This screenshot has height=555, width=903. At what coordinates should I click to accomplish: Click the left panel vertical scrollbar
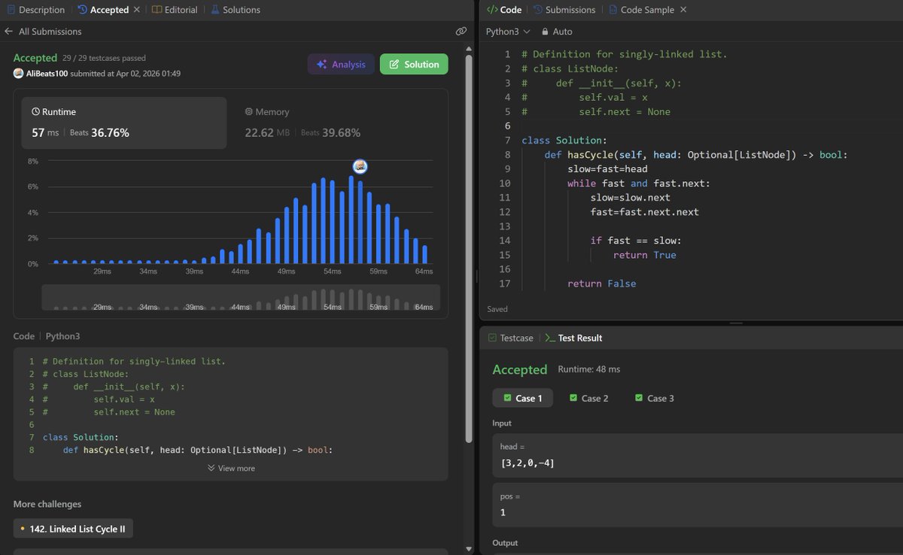(470, 248)
